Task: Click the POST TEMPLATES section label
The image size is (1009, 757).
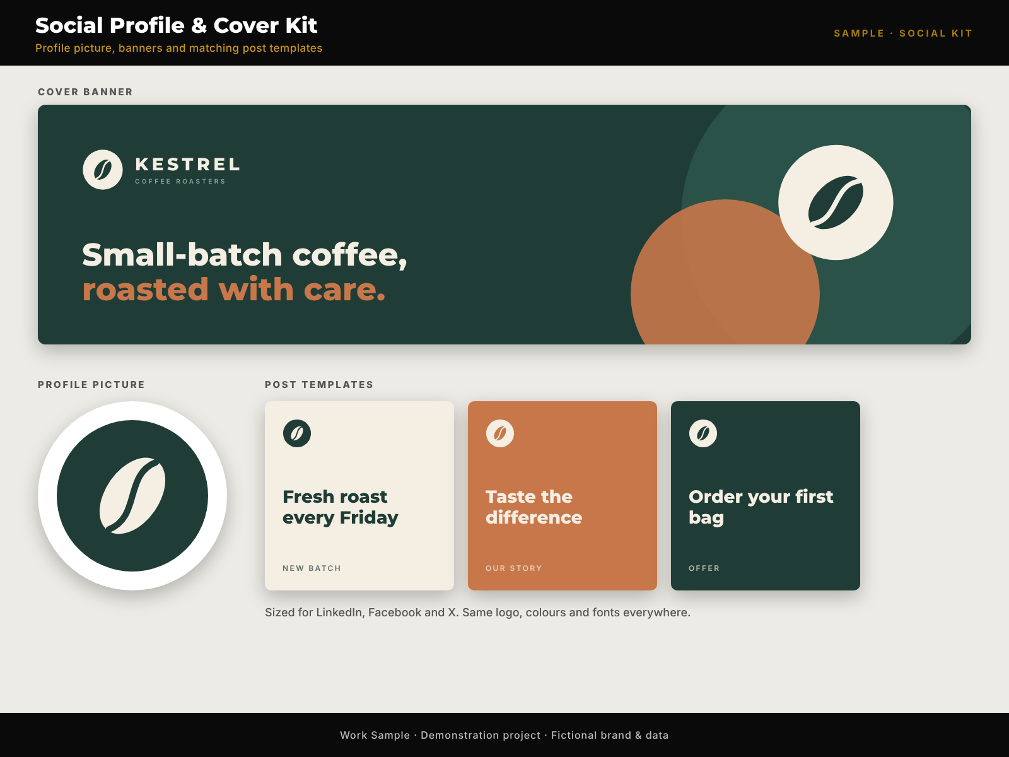Action: click(319, 385)
